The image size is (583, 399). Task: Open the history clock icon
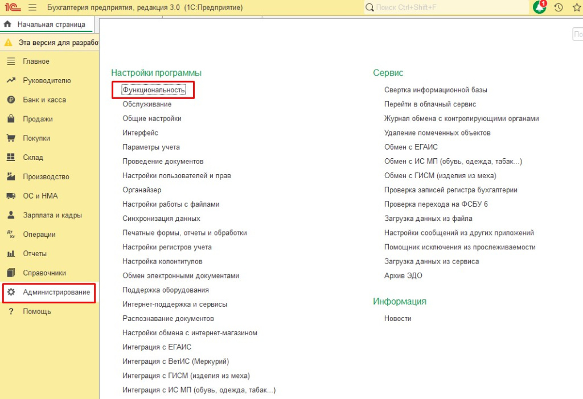[559, 7]
